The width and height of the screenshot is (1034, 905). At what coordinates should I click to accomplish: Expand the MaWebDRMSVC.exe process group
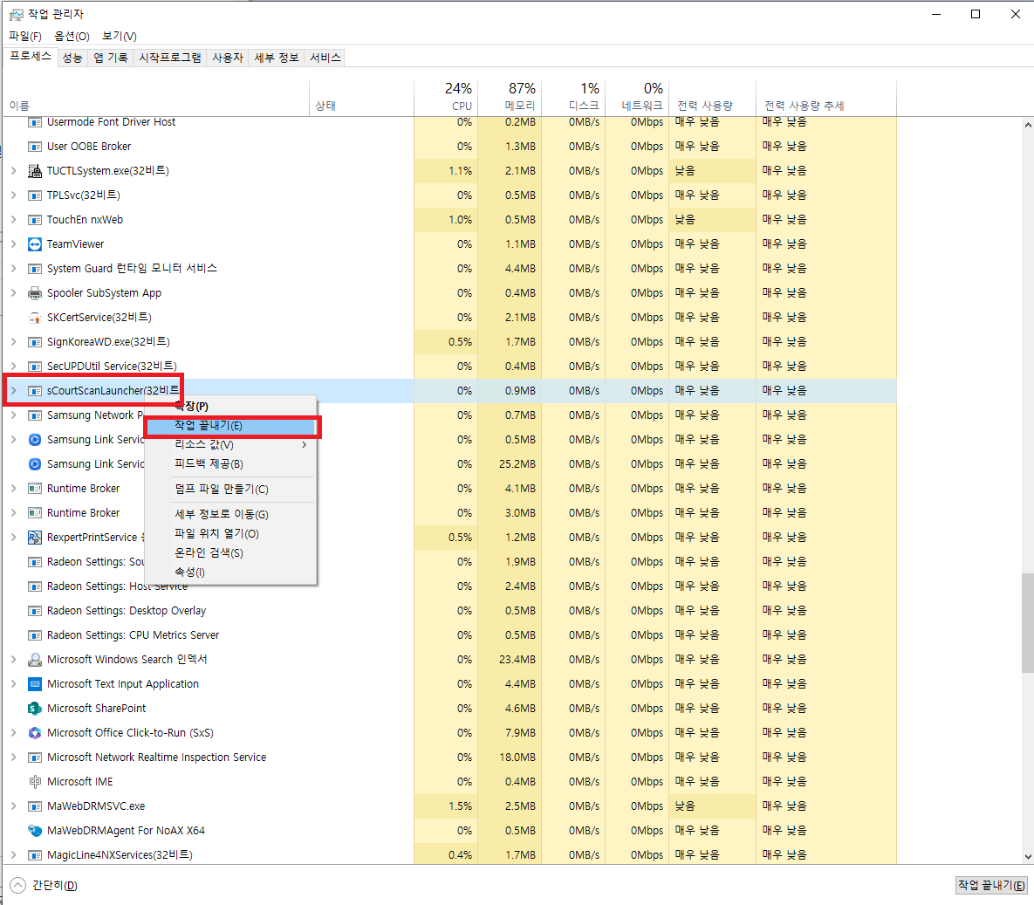[x=14, y=806]
